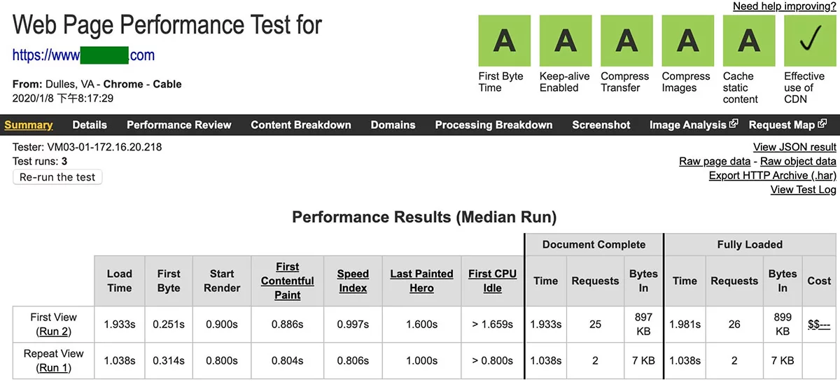Open the Repeat View Run 1 link
Image resolution: width=840 pixels, height=382 pixels.
pos(54,368)
